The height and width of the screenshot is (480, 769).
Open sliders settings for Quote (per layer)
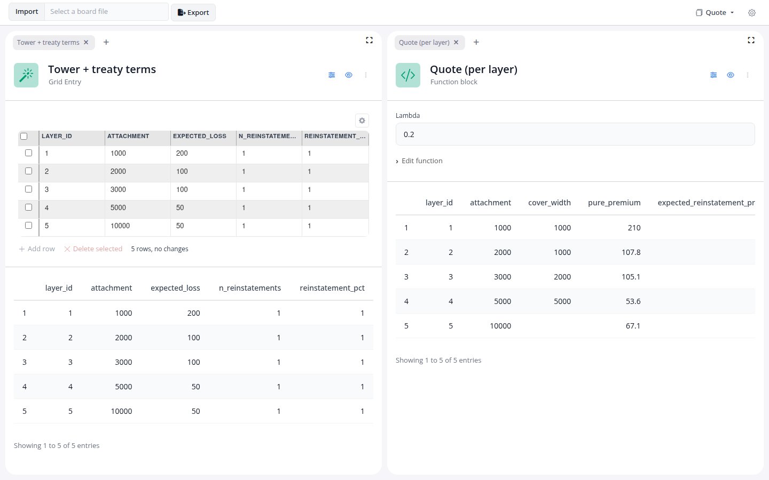[713, 75]
